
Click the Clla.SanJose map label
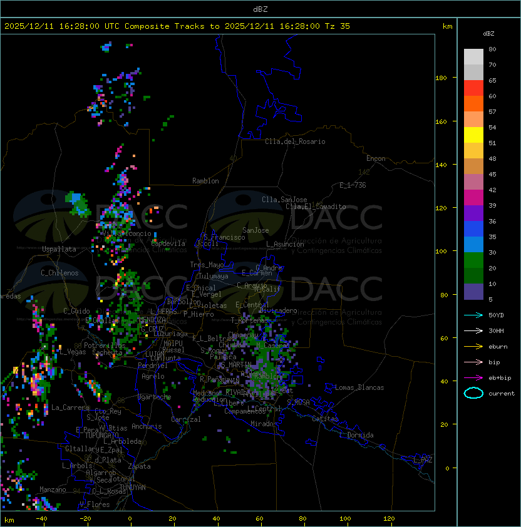point(284,200)
